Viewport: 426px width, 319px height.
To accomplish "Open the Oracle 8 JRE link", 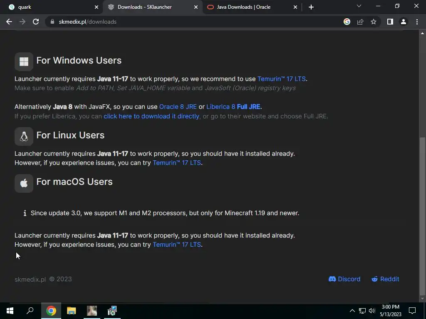I will point(178,107).
